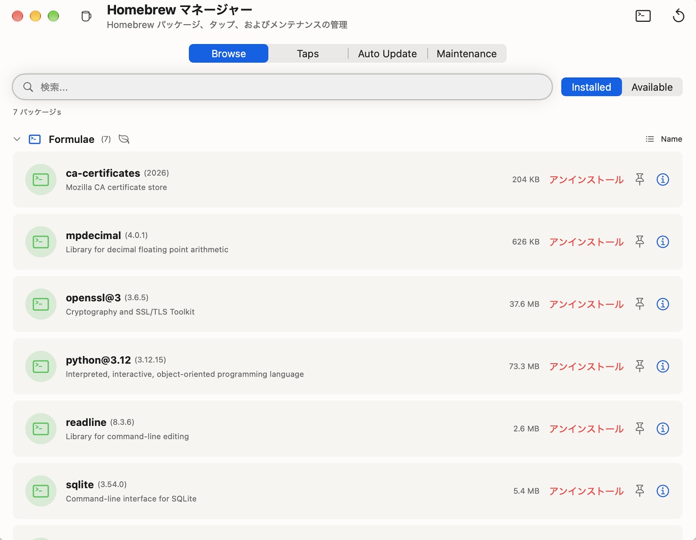696x540 pixels.
Task: Show info for mpdecimal
Action: coord(663,242)
